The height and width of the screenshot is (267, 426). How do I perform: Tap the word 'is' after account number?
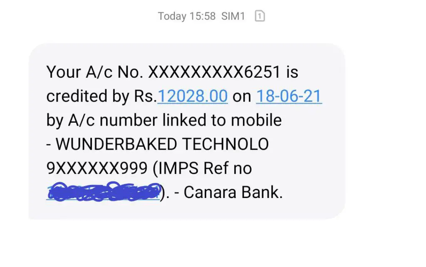(292, 72)
